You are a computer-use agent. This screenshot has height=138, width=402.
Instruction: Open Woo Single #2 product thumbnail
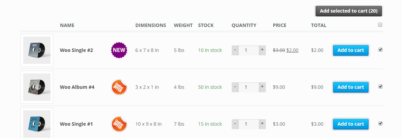pyautogui.click(x=37, y=50)
